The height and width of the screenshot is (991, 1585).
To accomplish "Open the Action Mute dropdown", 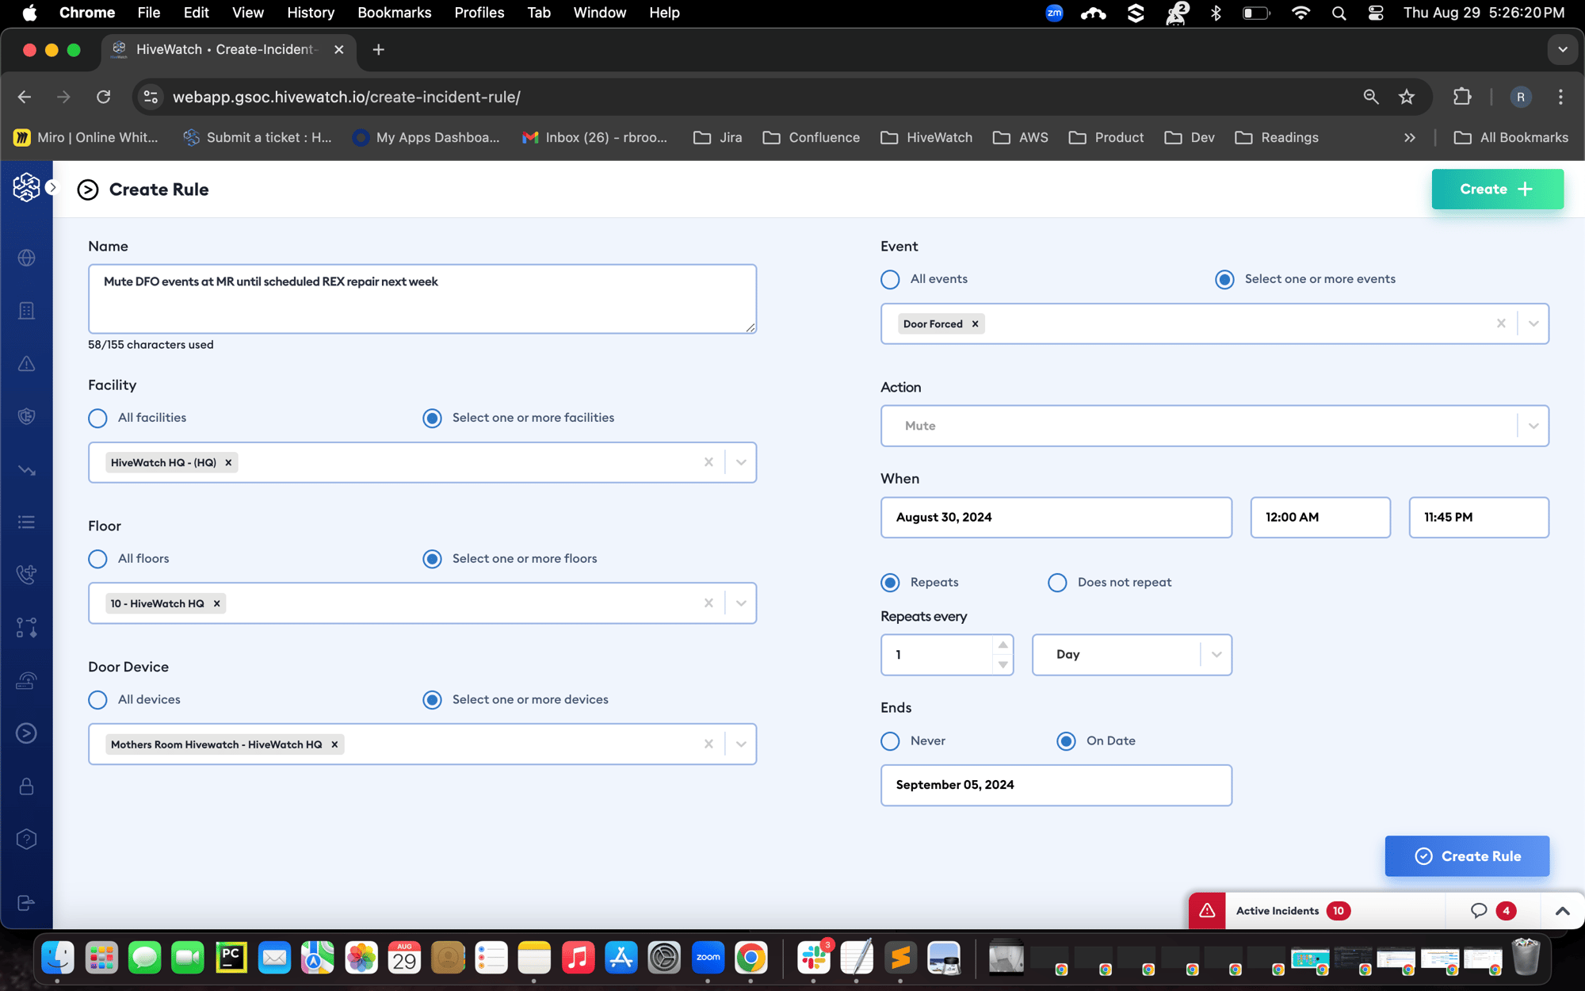I will click(x=1214, y=426).
